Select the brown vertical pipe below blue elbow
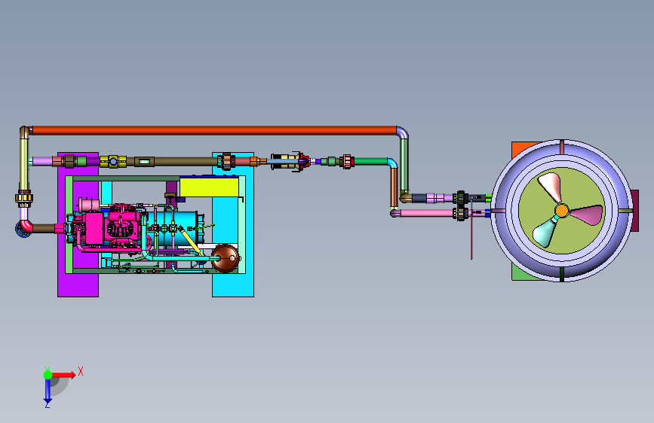Image resolution: width=654 pixels, height=423 pixels. coord(394,187)
